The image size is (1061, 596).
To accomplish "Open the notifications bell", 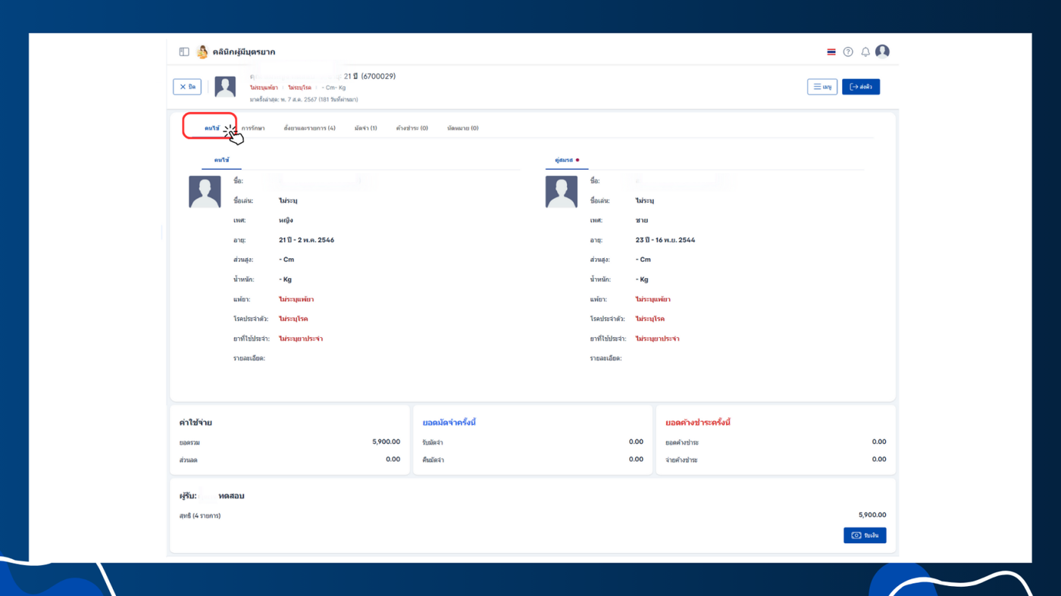I will [865, 52].
